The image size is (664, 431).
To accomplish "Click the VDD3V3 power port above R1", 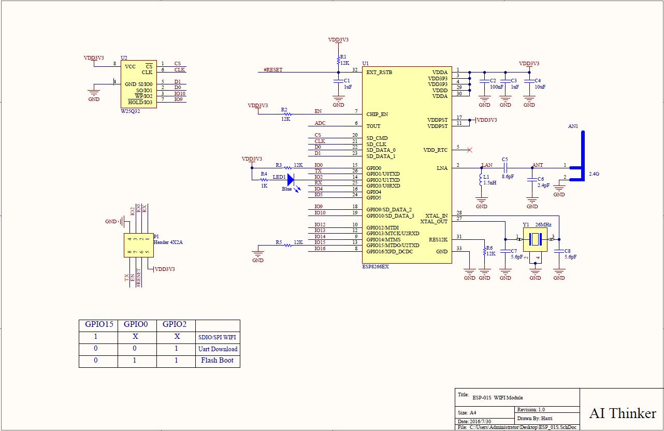I will coord(338,40).
